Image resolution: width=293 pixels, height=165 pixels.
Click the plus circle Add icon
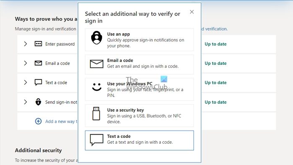(x=39, y=122)
